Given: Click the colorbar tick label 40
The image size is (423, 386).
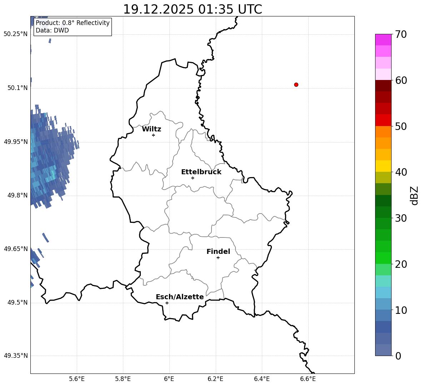Looking at the screenshot, I should [401, 172].
